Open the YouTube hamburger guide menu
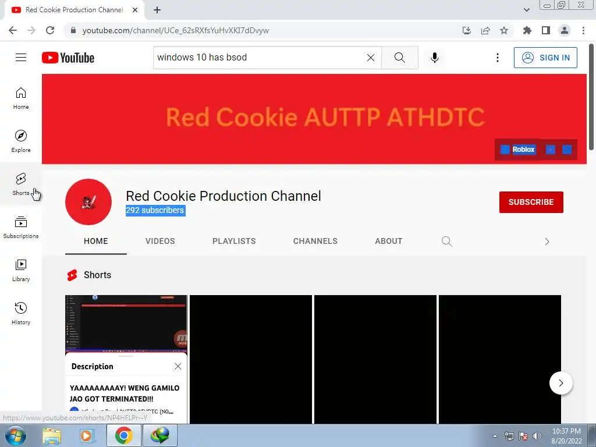 21,58
